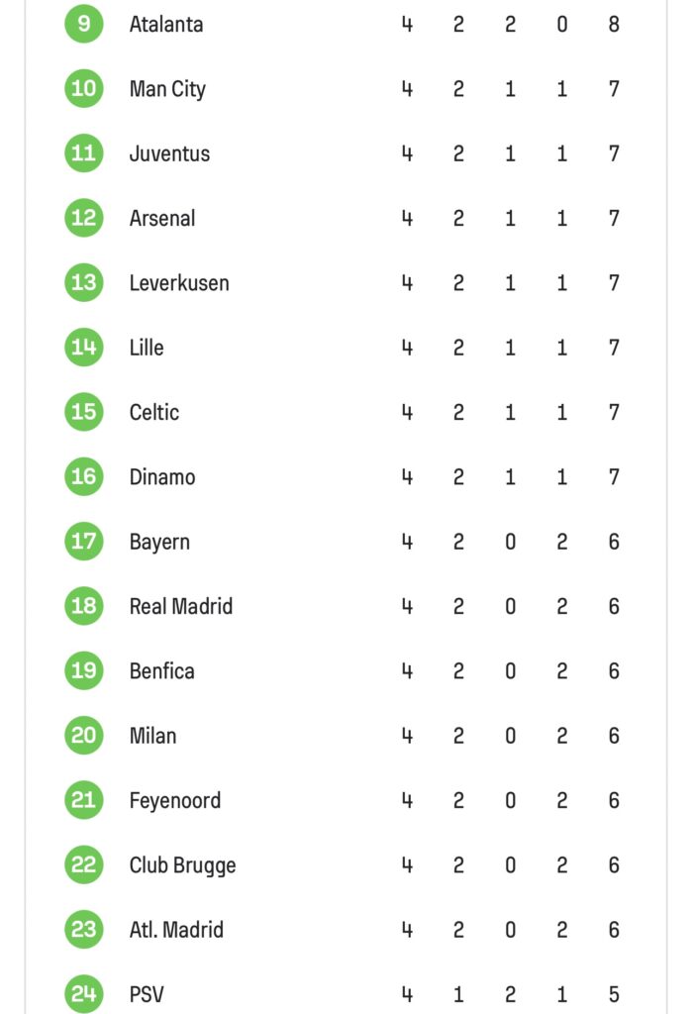692x1014 pixels.
Task: Click the Arsenal team name
Action: point(162,218)
